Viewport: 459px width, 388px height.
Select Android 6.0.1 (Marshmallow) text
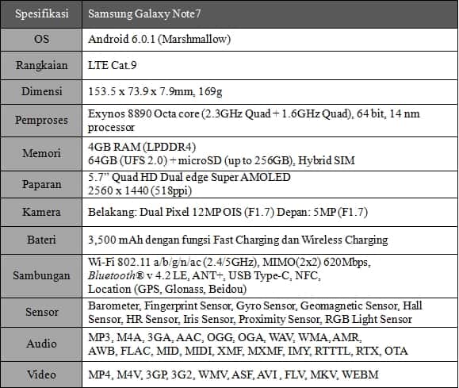click(159, 39)
